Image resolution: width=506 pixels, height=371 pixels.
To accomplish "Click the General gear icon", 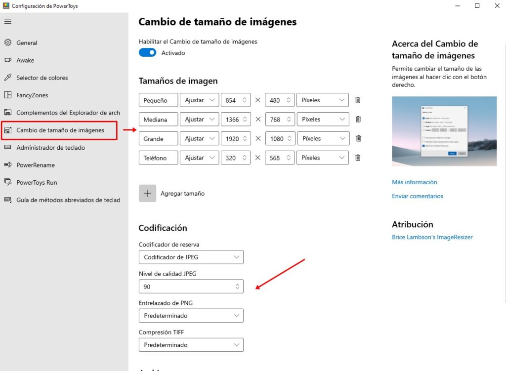I will pyautogui.click(x=8, y=42).
